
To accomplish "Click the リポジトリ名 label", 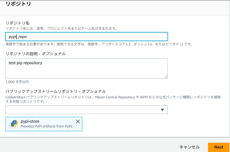I will tap(18, 23).
